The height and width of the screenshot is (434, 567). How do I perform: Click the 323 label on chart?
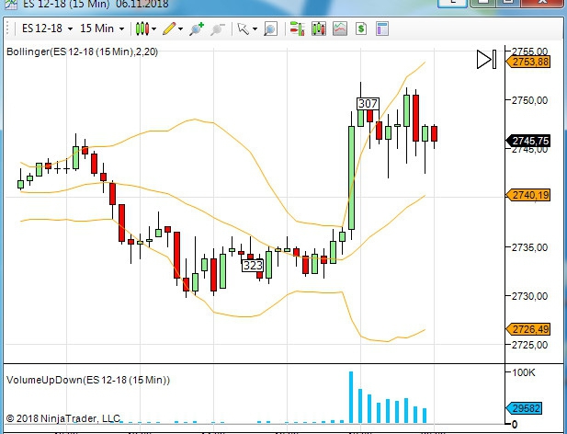coord(253,266)
